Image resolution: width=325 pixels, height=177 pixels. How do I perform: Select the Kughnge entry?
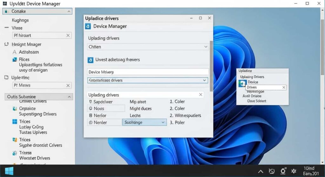tap(20, 20)
